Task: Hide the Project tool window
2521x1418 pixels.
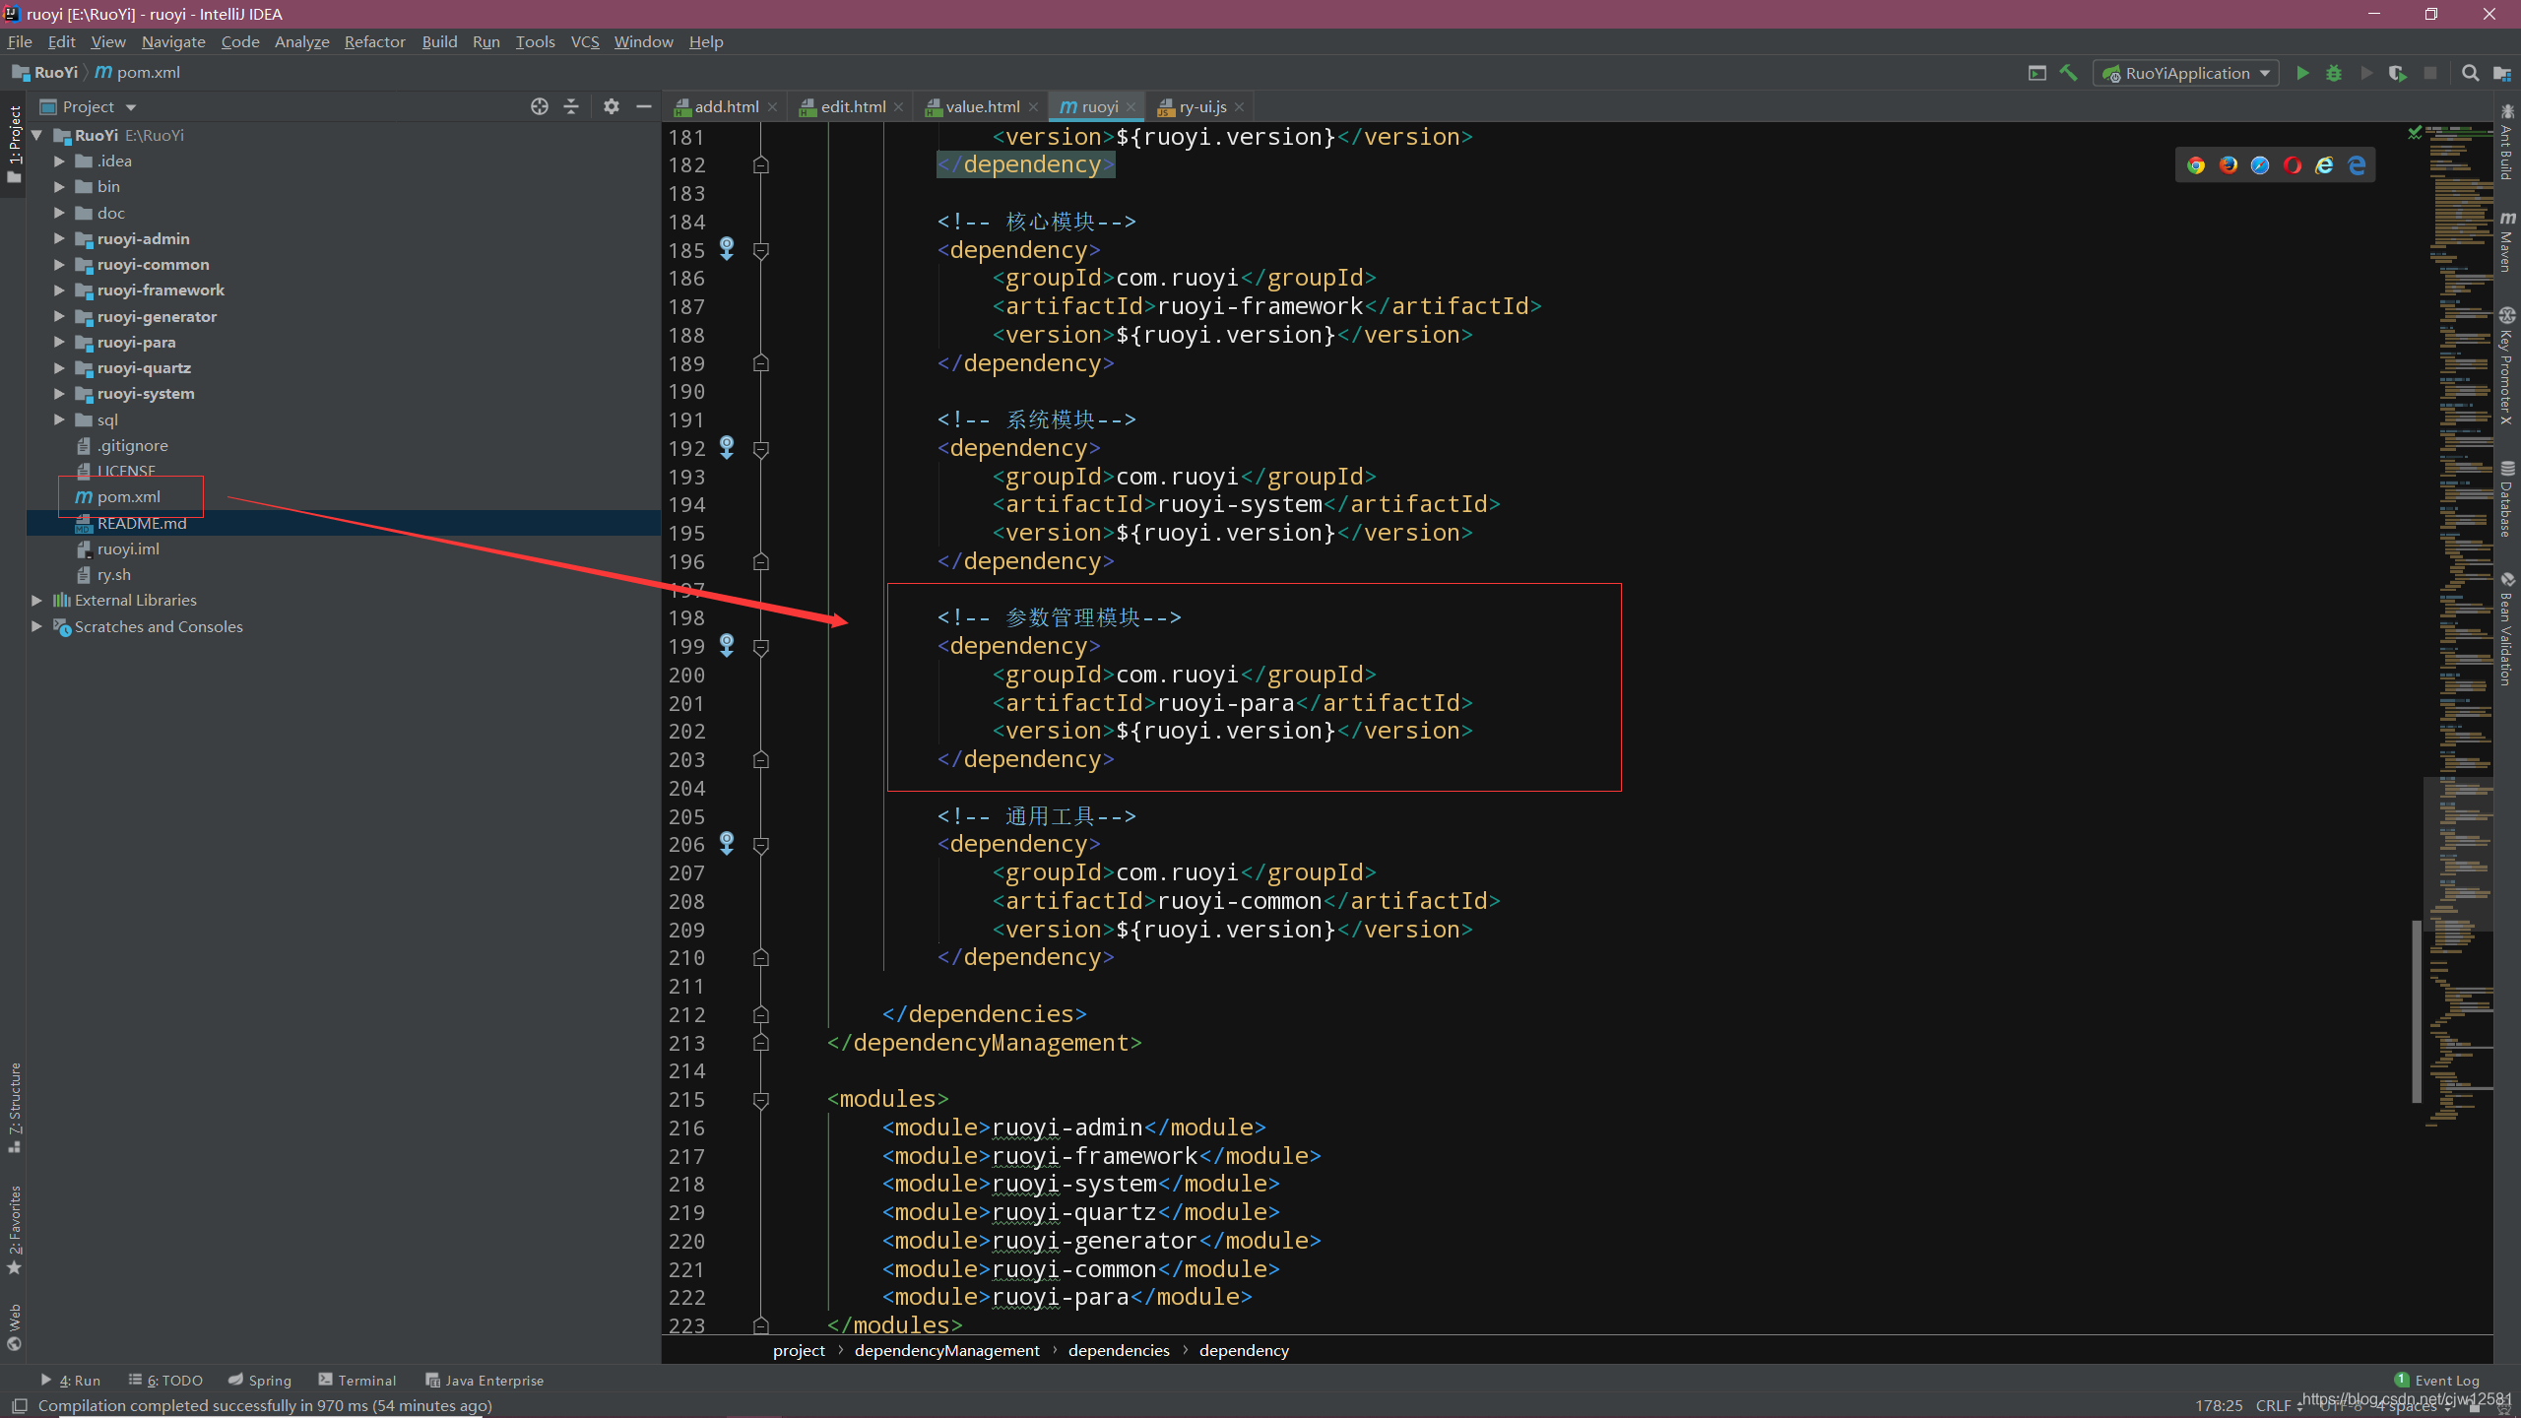Action: (644, 106)
